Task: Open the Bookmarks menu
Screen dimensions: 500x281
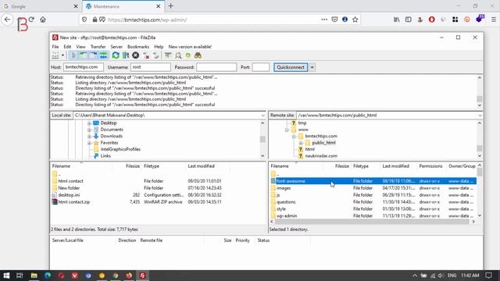Action: click(x=138, y=47)
